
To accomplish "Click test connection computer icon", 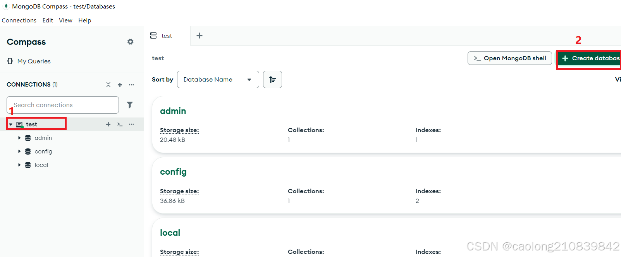I will coord(19,124).
